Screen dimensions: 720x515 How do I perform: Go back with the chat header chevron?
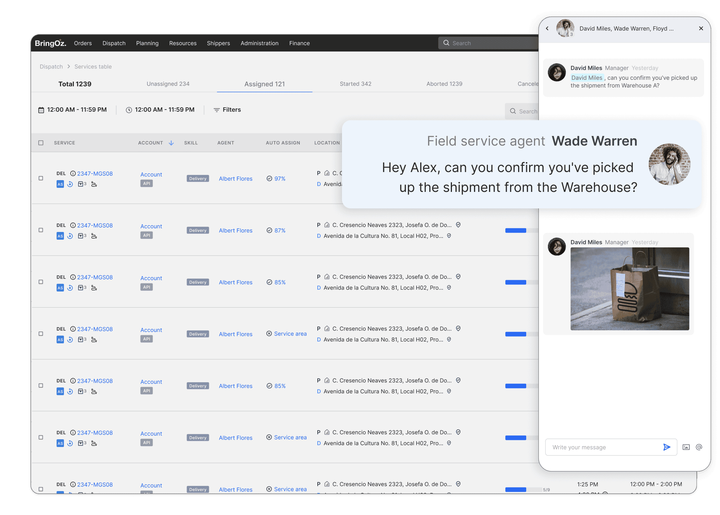(x=547, y=28)
